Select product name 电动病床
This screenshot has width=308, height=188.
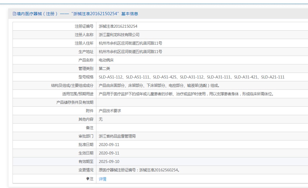(106, 60)
